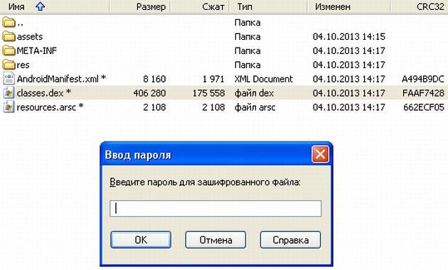Click packed size 175 558

[208, 93]
